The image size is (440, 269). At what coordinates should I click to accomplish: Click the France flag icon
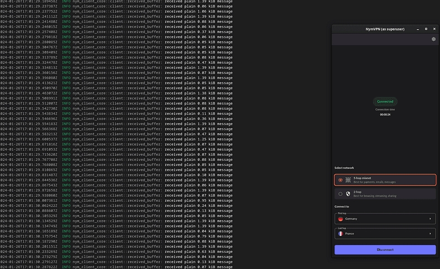(340, 234)
